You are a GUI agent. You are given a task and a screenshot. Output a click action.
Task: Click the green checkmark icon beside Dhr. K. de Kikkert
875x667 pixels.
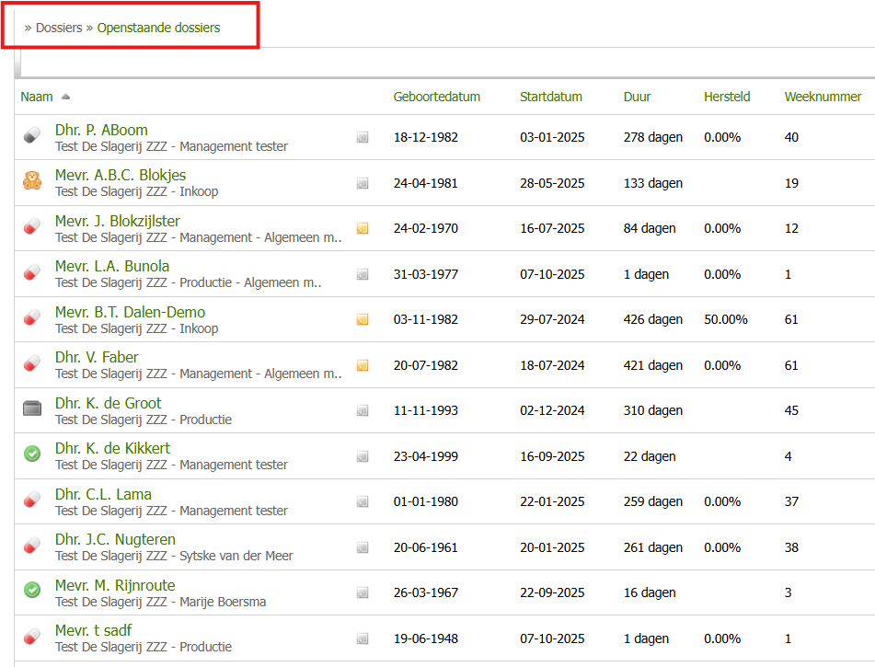pos(32,454)
